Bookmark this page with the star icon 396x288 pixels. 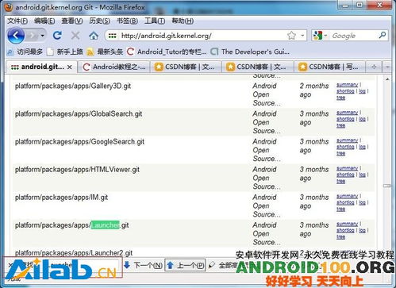(291, 36)
